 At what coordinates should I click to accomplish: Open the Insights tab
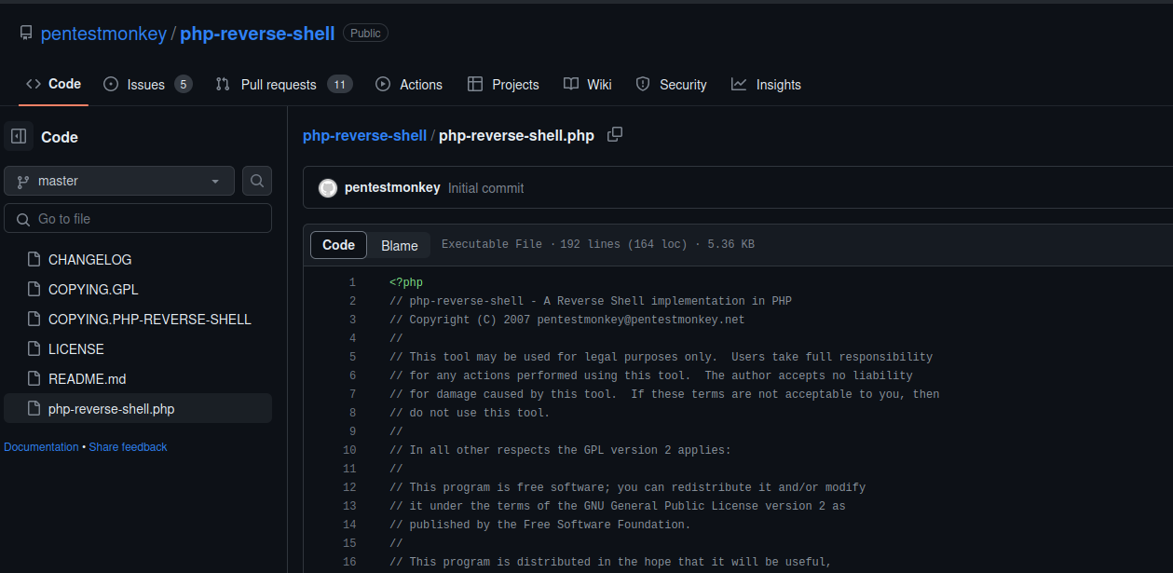tap(766, 85)
